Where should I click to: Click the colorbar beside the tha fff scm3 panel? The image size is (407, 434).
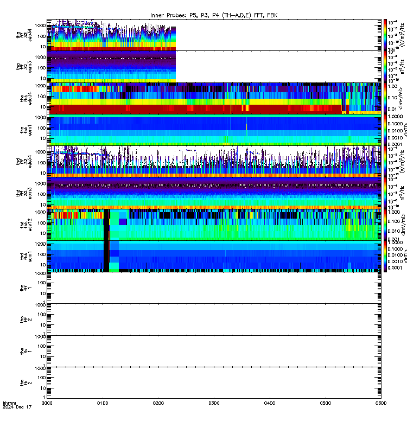(x=385, y=67)
